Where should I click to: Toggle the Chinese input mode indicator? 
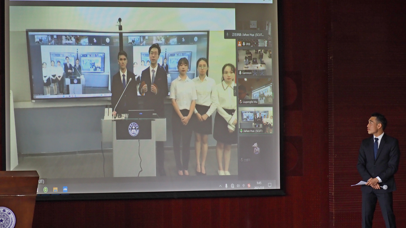tap(243, 186)
